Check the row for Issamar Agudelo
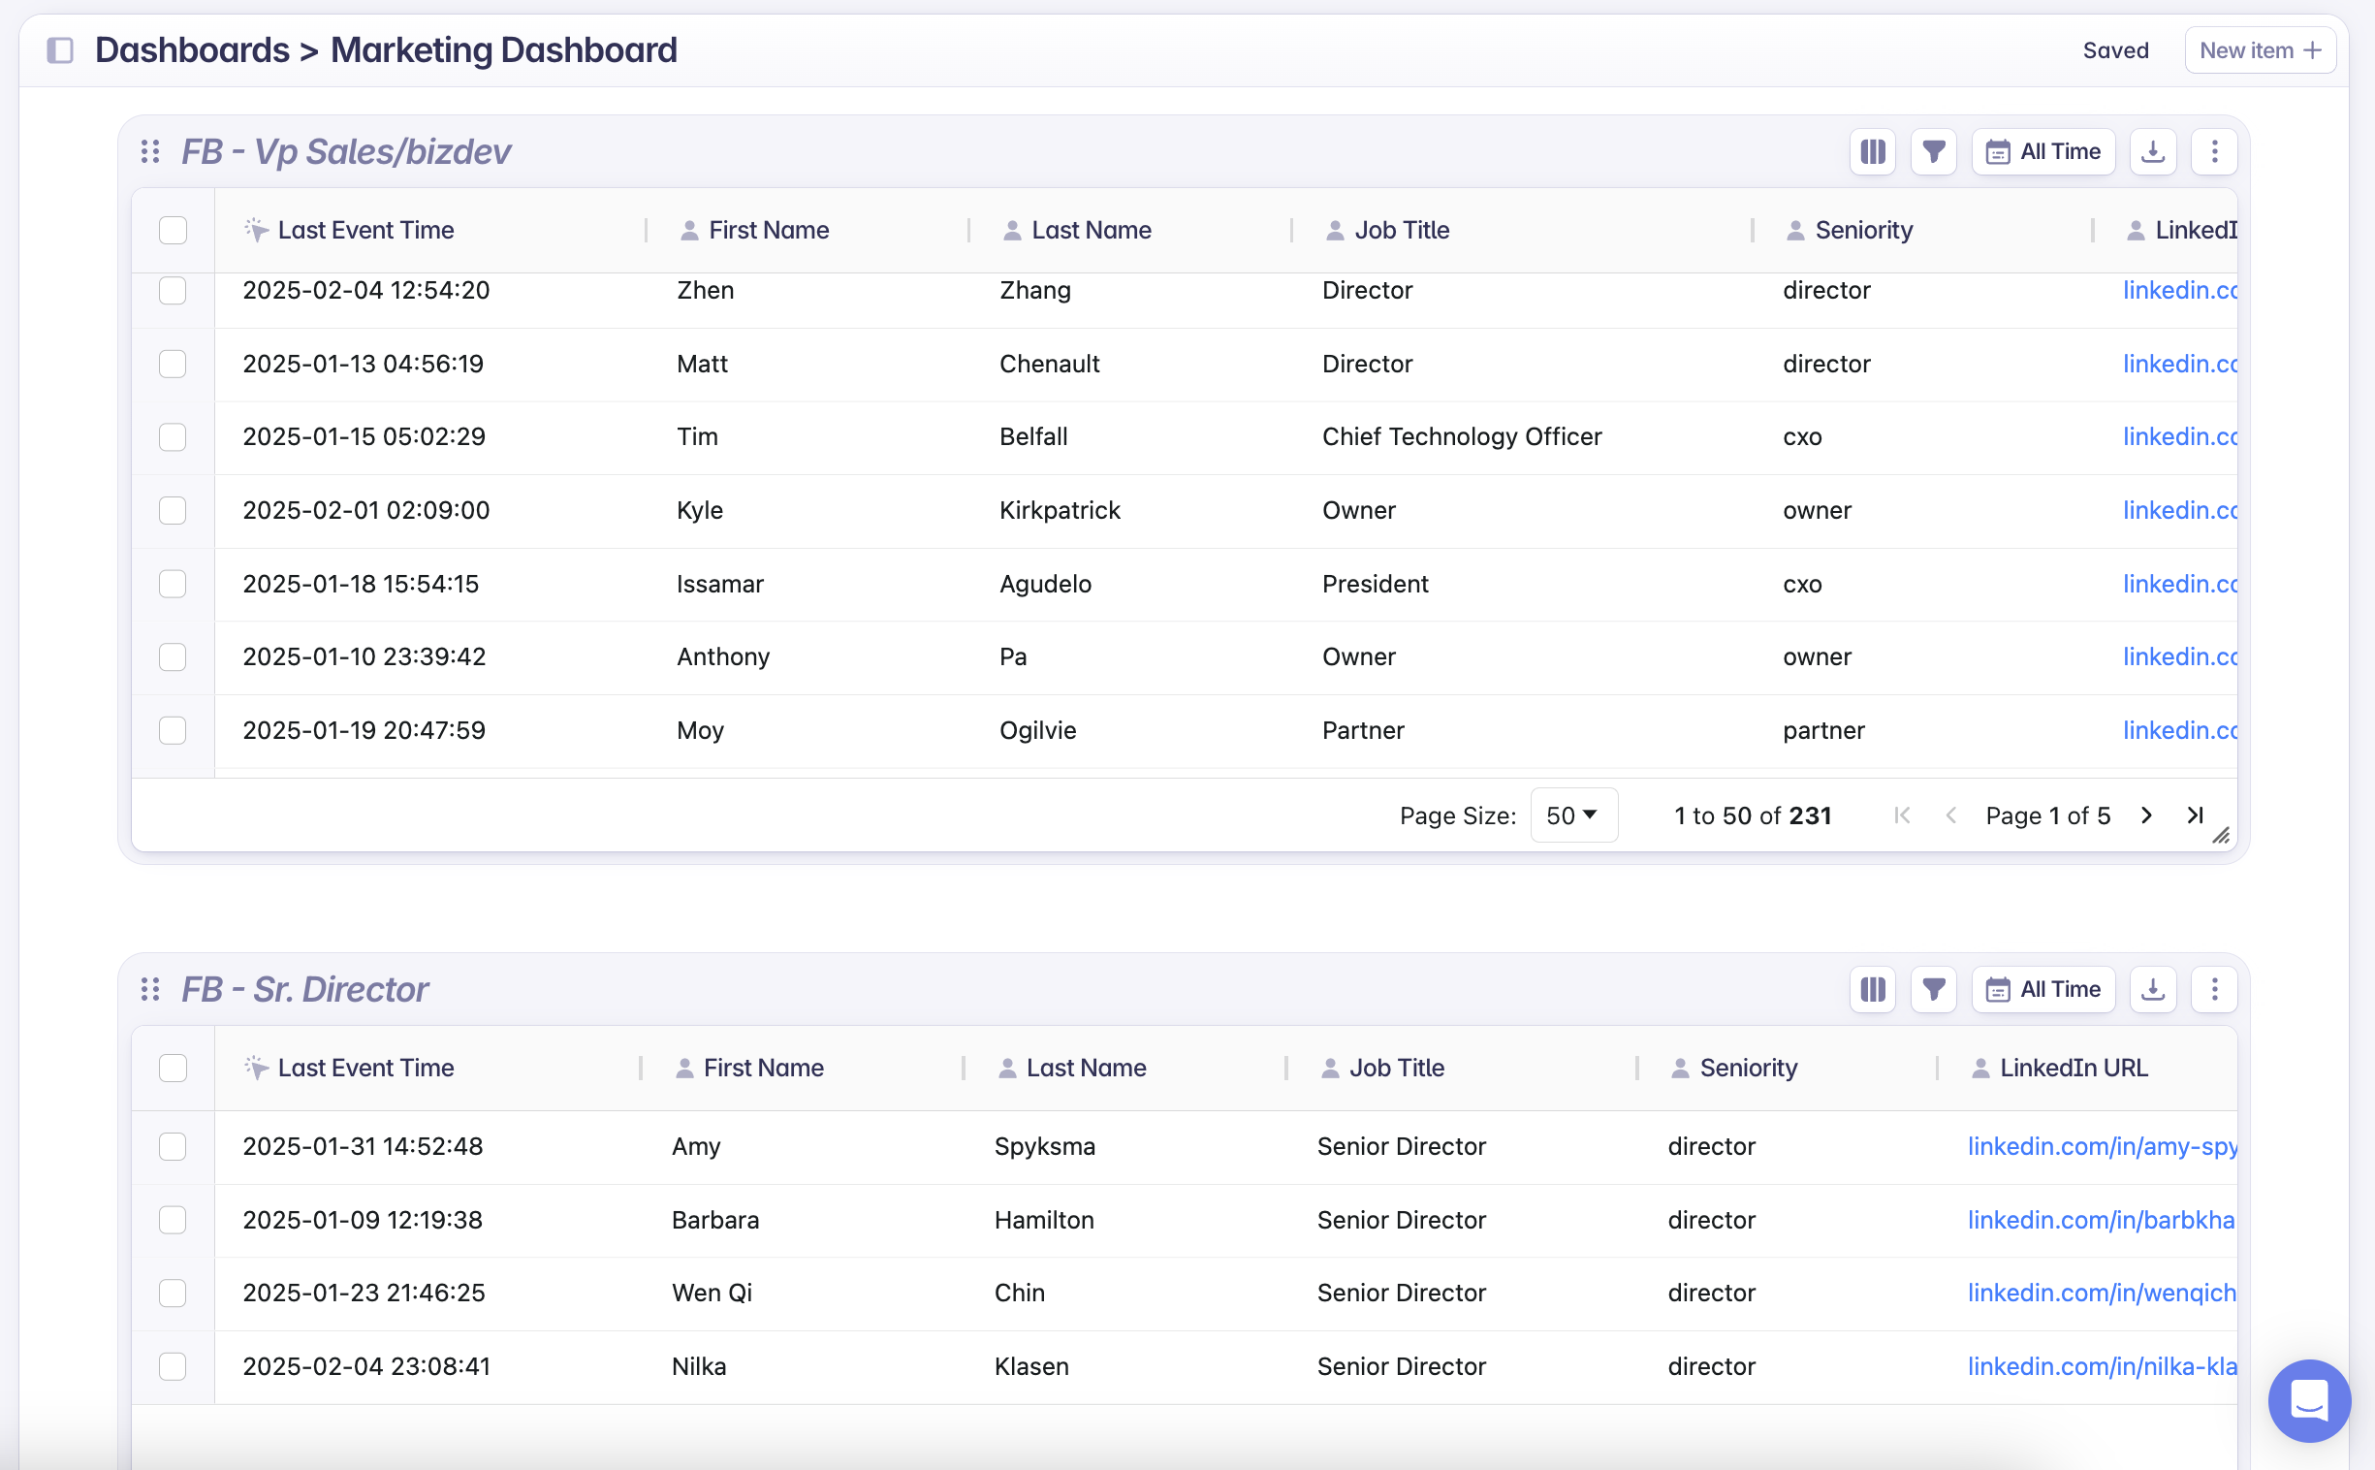 (173, 584)
